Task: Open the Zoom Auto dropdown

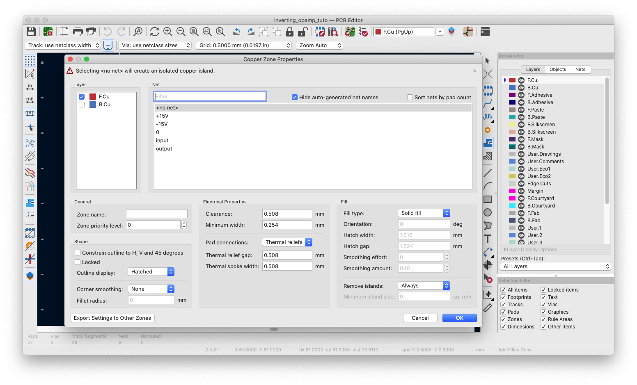Action: [320, 45]
